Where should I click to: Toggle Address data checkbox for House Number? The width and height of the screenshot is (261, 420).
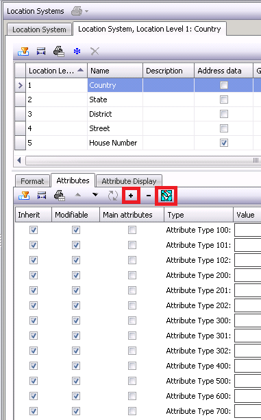[224, 143]
